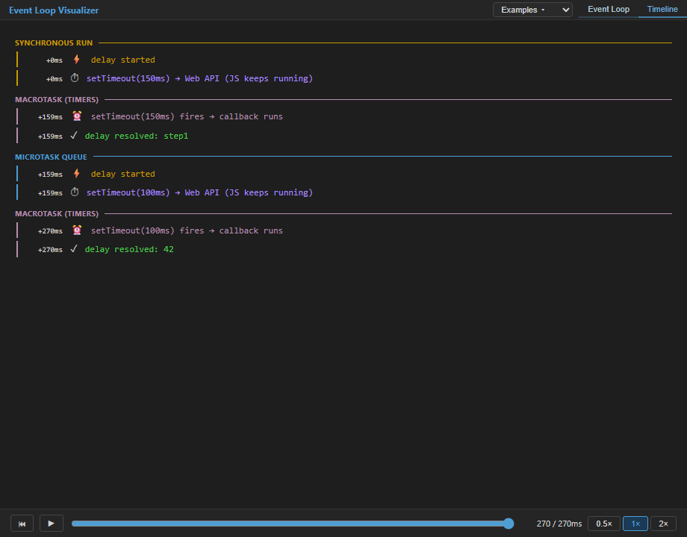Start playback with the play button
This screenshot has width=687, height=537.
(52, 524)
